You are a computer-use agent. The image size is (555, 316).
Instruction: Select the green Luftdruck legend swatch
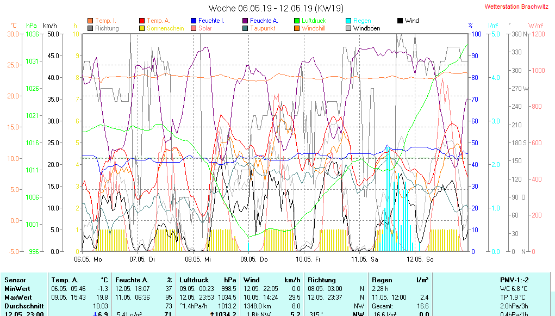(x=297, y=21)
